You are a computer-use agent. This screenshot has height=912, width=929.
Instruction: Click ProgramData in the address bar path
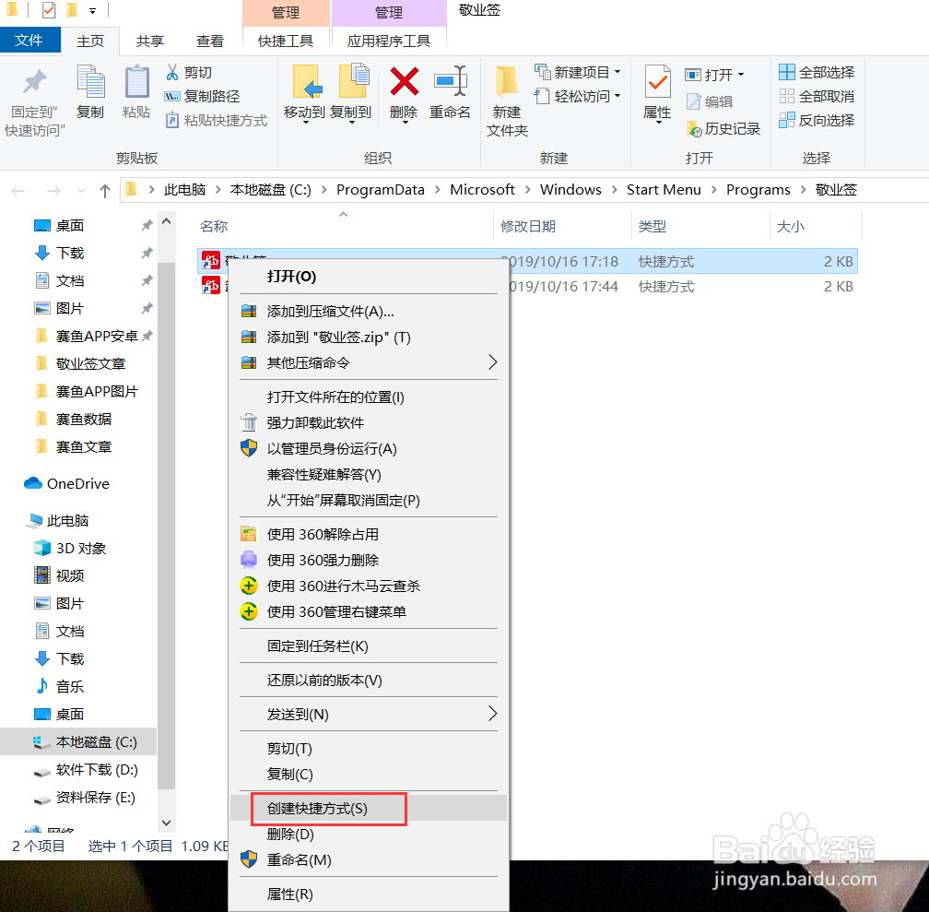(381, 190)
